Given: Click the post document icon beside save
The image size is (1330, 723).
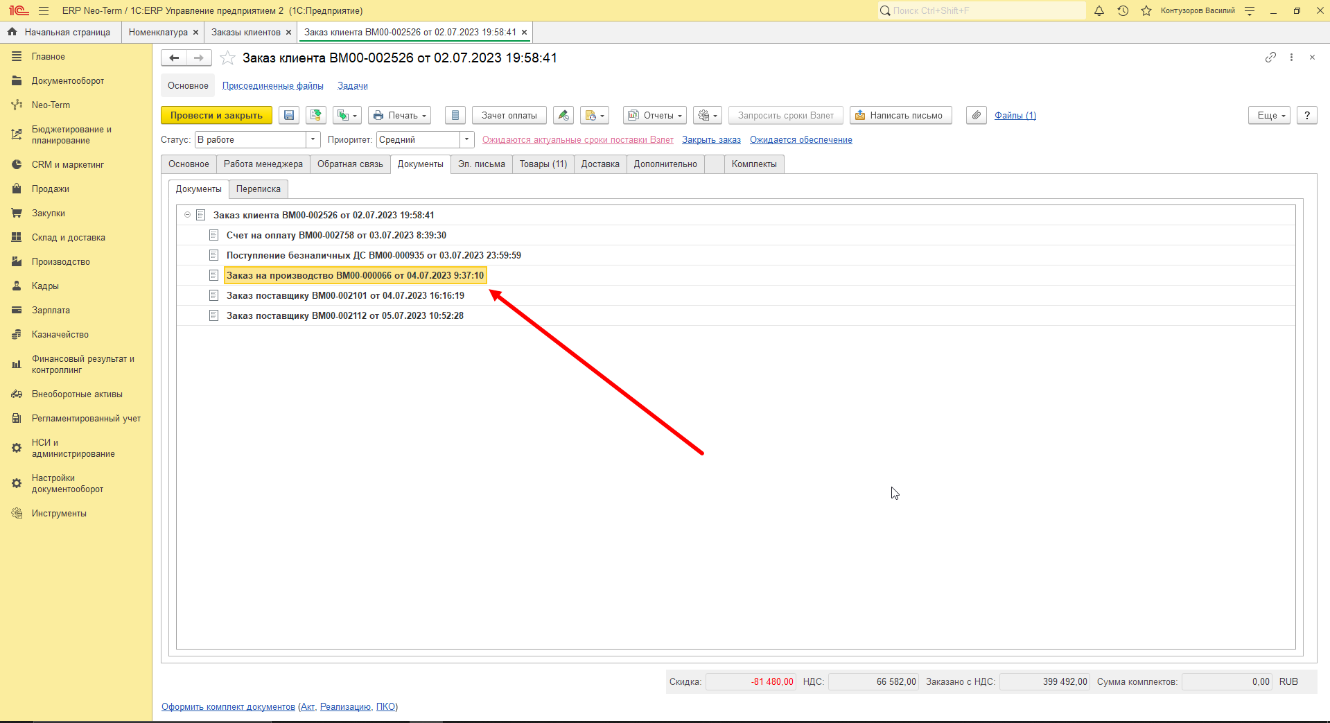Looking at the screenshot, I should pos(316,116).
